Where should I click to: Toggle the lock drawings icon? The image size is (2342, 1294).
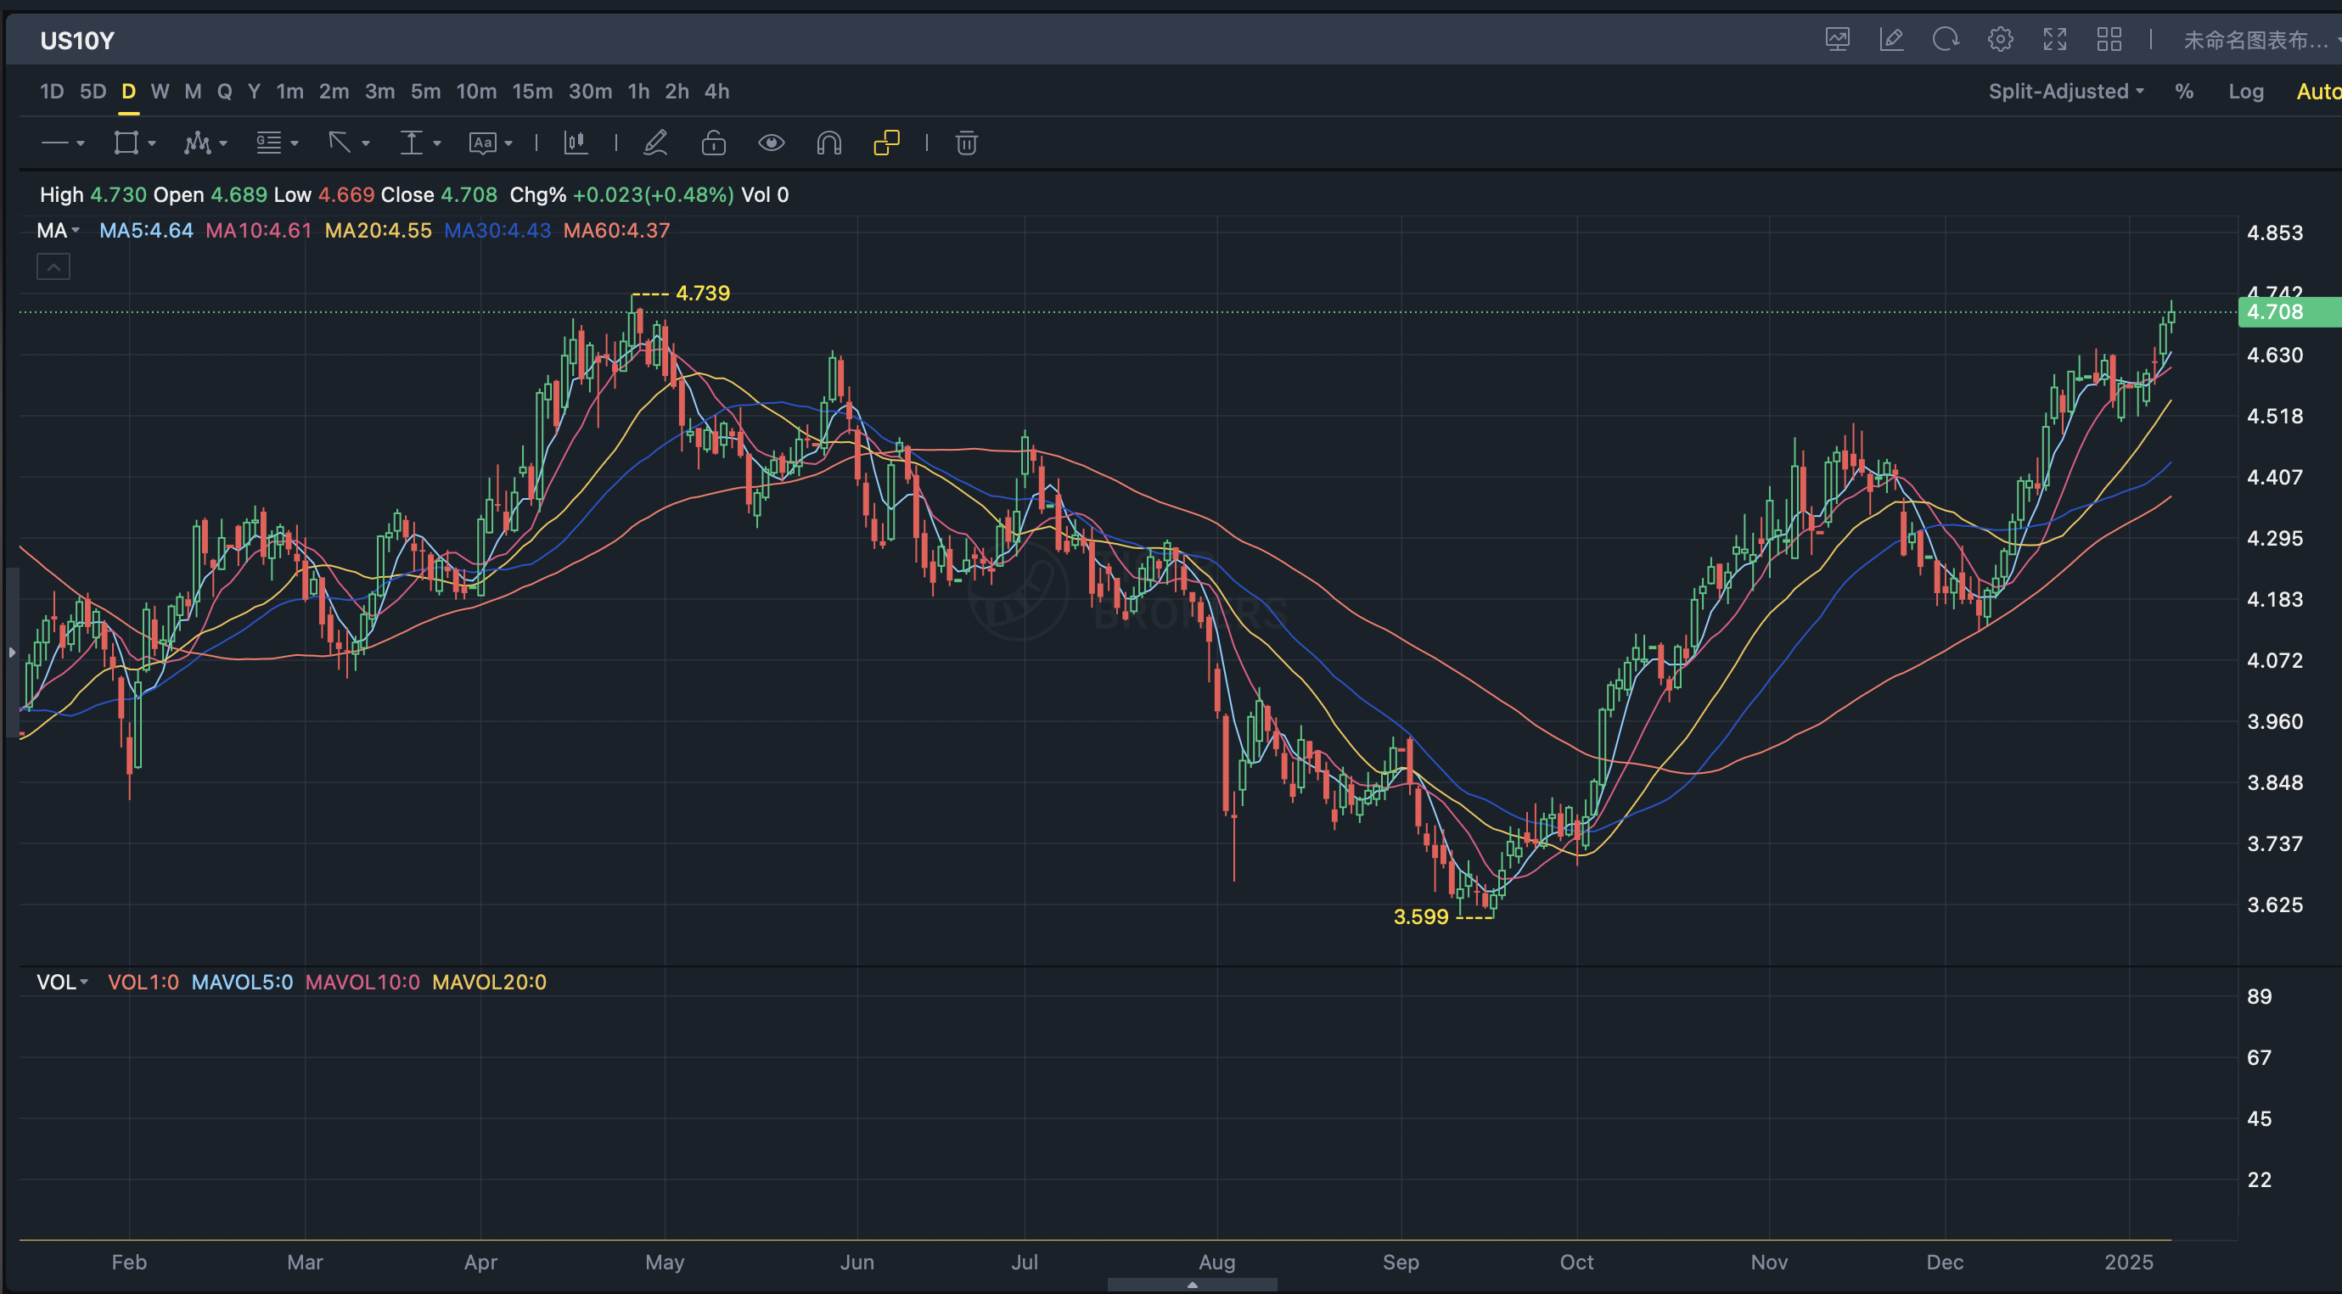[x=714, y=143]
